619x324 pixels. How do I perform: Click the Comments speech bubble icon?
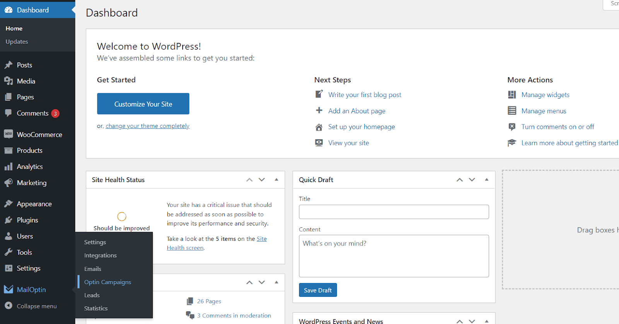(x=9, y=113)
